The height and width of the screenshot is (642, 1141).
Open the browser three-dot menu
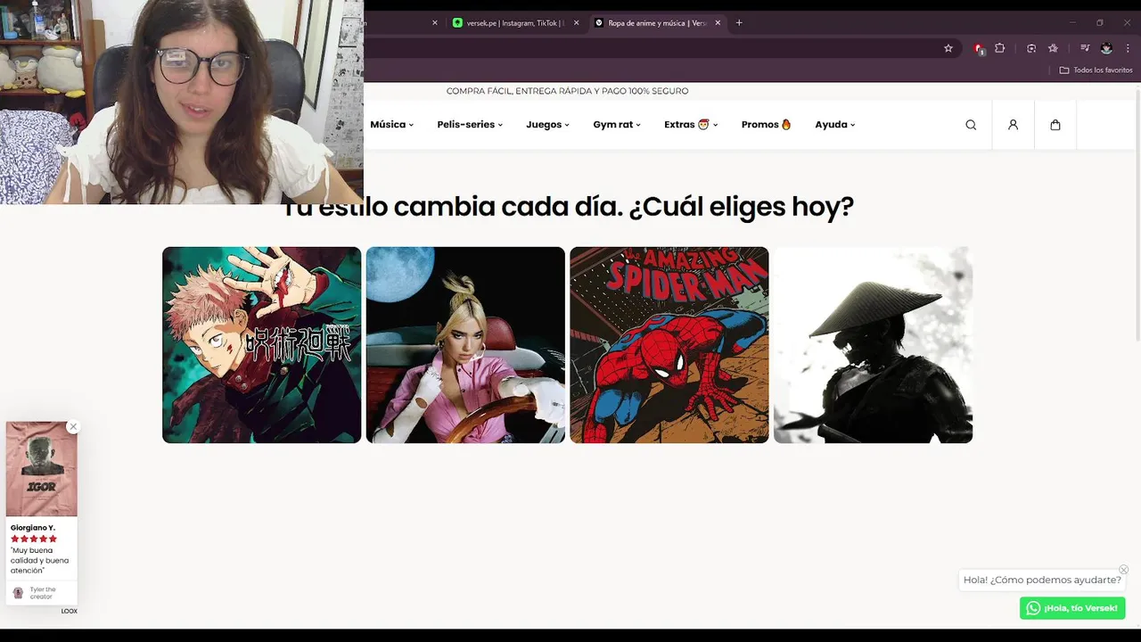[x=1128, y=48]
